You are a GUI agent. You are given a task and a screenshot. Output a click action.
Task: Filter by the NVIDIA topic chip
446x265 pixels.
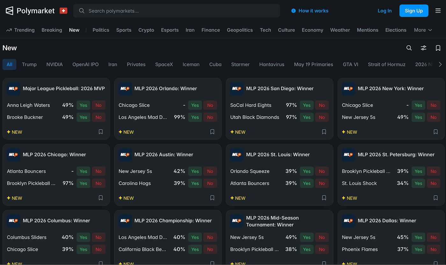click(54, 65)
